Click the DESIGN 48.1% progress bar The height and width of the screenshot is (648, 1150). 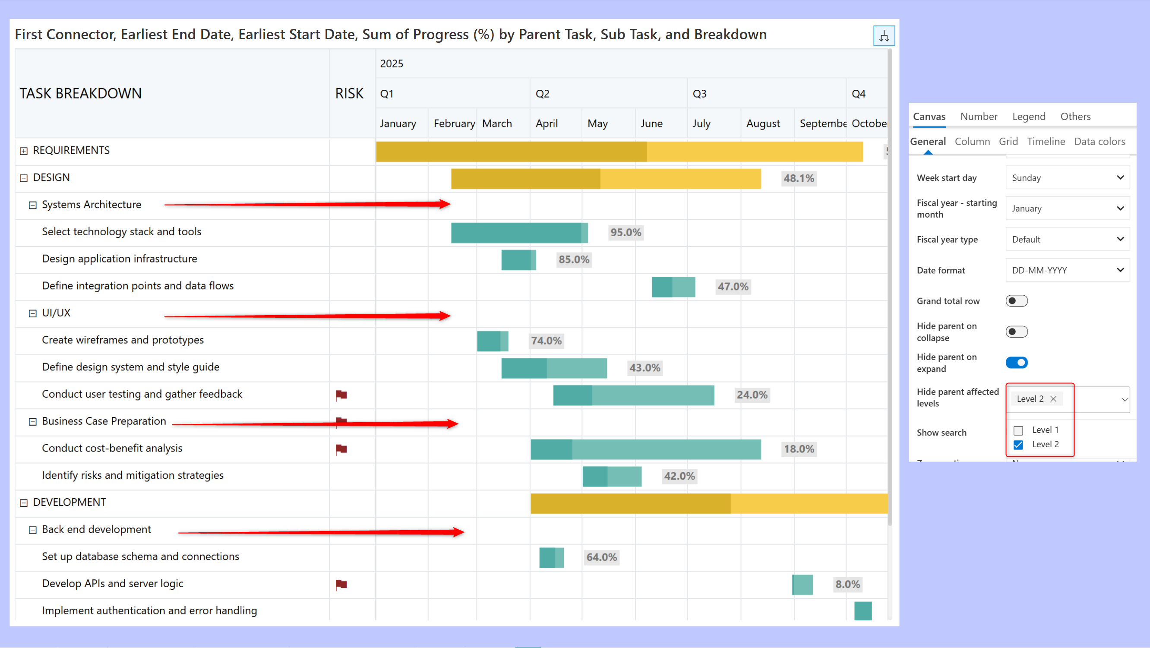(605, 179)
